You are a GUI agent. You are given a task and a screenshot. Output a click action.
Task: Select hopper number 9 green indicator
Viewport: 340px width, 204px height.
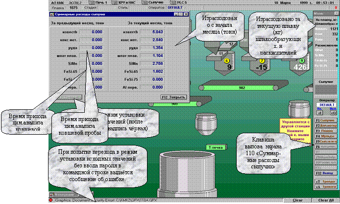click(302, 61)
